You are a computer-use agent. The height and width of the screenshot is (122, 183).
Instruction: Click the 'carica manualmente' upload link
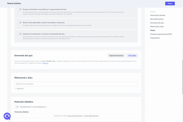point(75,116)
